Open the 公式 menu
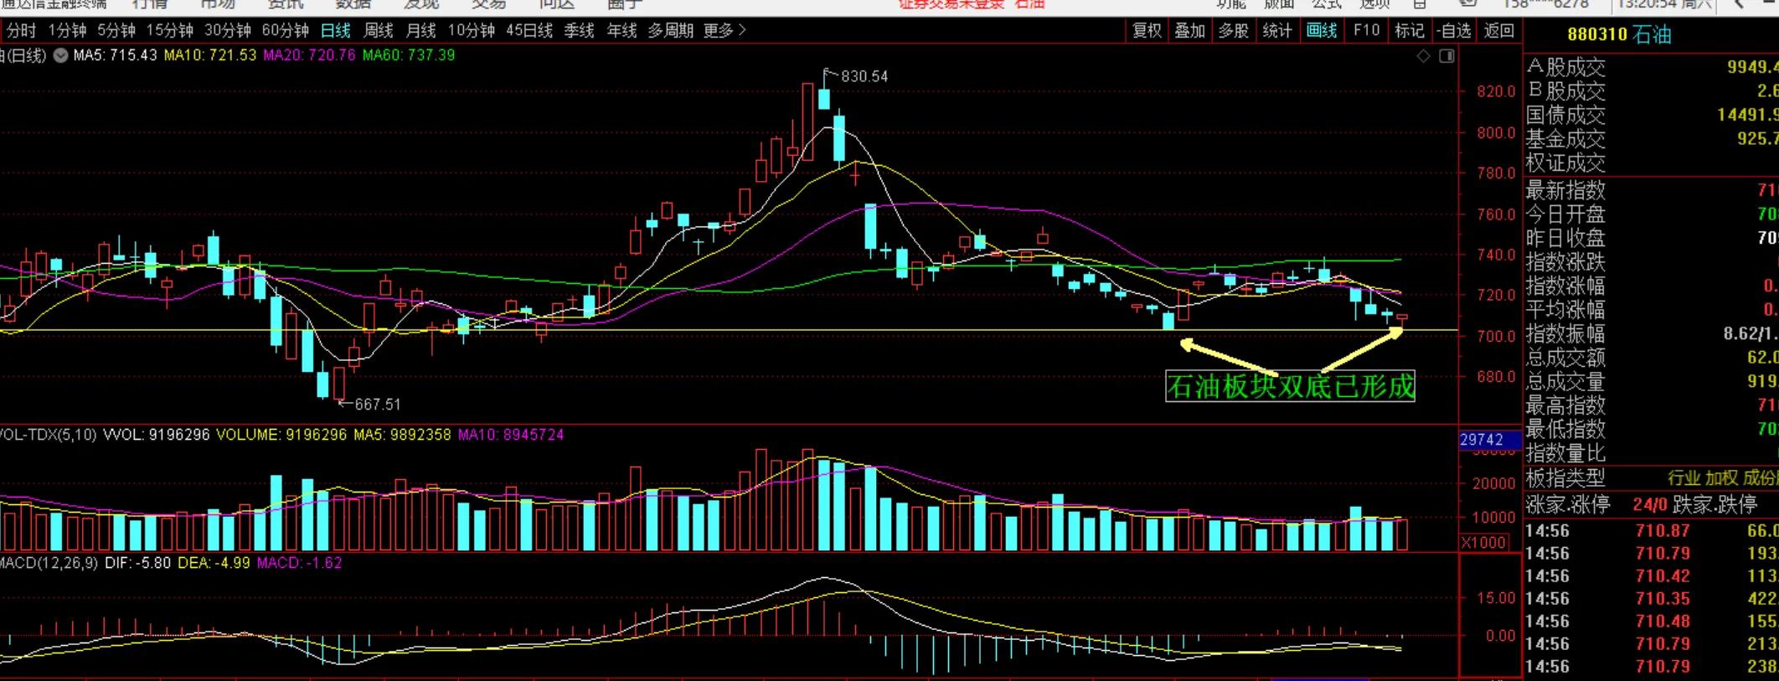 tap(1327, 4)
